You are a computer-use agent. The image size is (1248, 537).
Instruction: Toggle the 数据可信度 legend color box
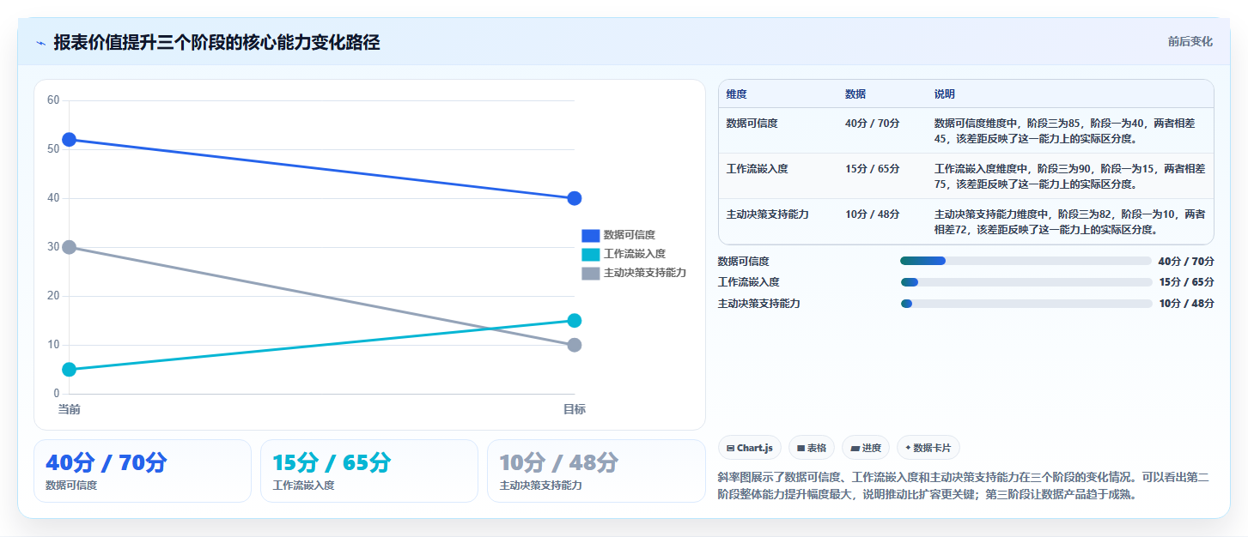click(590, 235)
